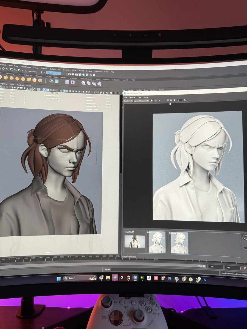Image resolution: width=247 pixels, height=329 pixels.
Task: Open the Help menu
Action: (112, 72)
